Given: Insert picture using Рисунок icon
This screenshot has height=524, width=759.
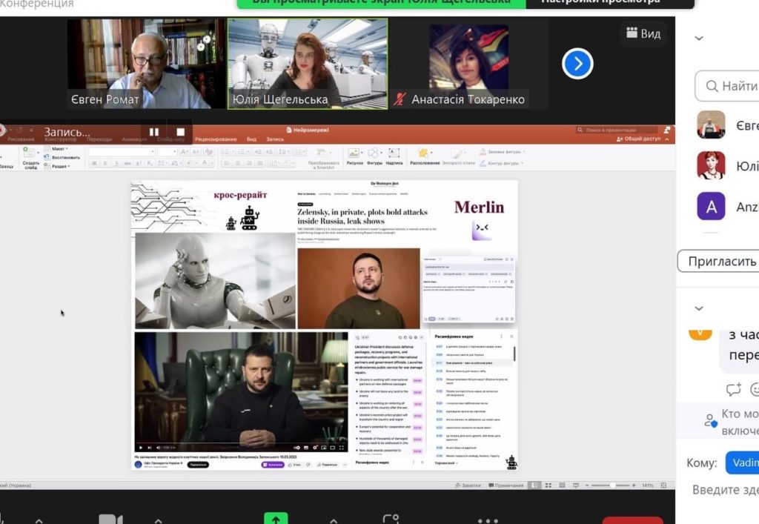Looking at the screenshot, I should [354, 157].
